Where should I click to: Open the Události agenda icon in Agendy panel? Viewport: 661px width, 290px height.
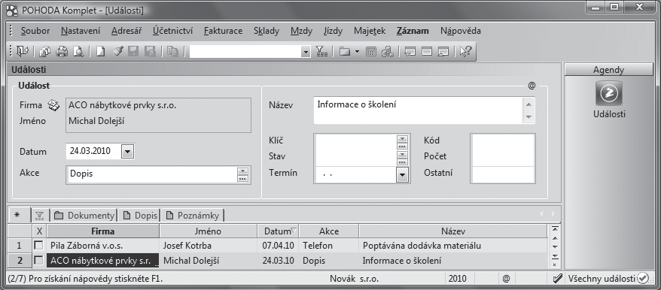pos(609,92)
